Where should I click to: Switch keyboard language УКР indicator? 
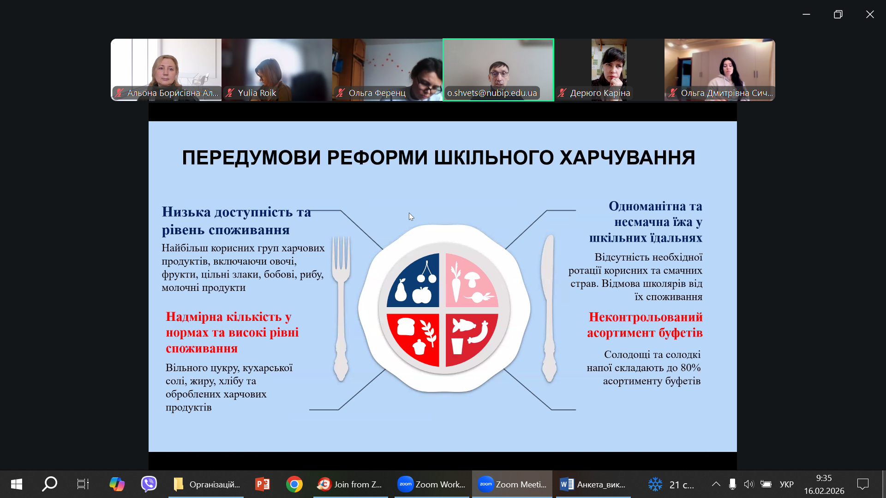(x=786, y=484)
